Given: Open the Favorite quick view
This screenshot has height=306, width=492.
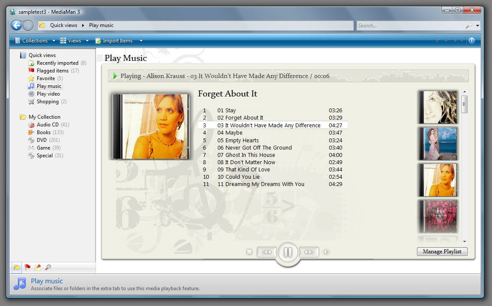Looking at the screenshot, I should pyautogui.click(x=45, y=78).
